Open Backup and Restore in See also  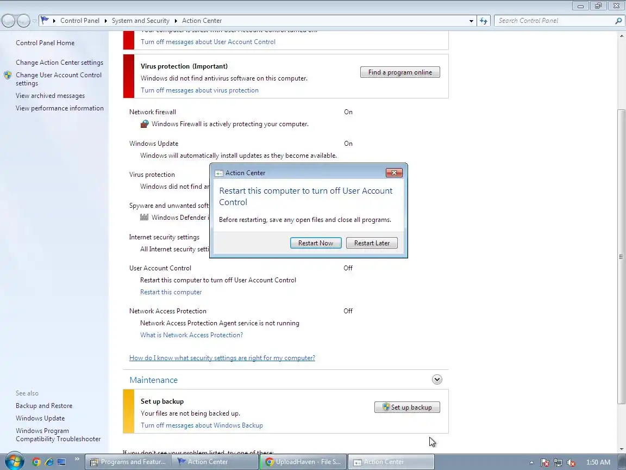(x=44, y=406)
